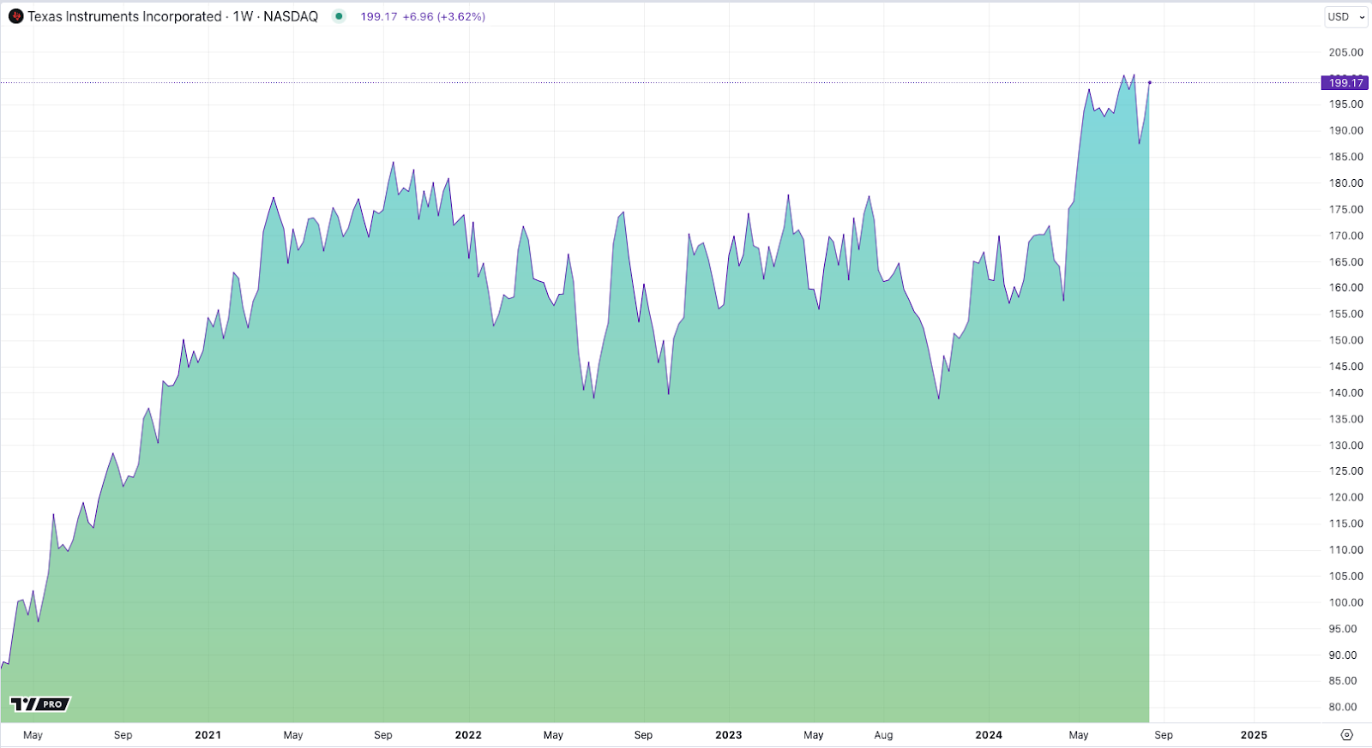The width and height of the screenshot is (1372, 748).
Task: Open the USD currency dropdown
Action: point(1345,16)
